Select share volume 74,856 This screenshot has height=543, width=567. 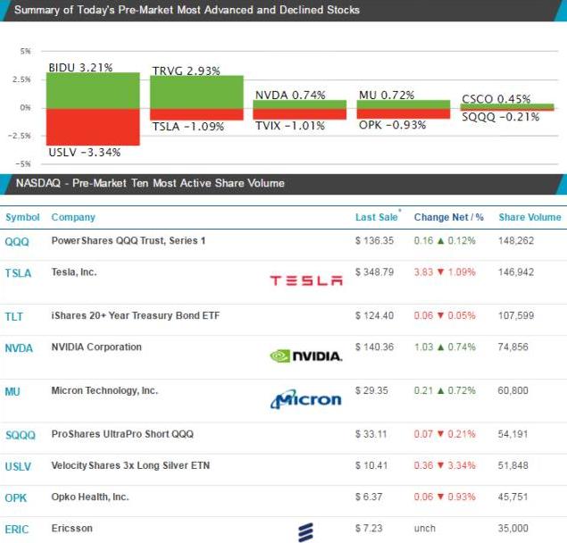tap(513, 347)
